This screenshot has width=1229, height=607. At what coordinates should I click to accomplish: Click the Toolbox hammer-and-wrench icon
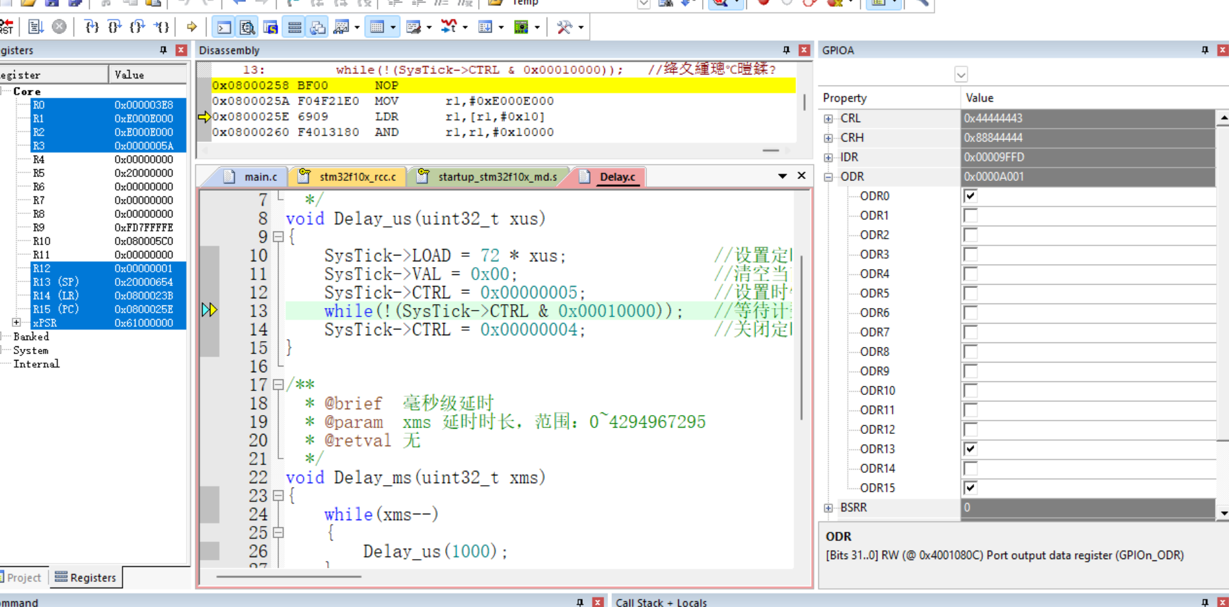[565, 27]
